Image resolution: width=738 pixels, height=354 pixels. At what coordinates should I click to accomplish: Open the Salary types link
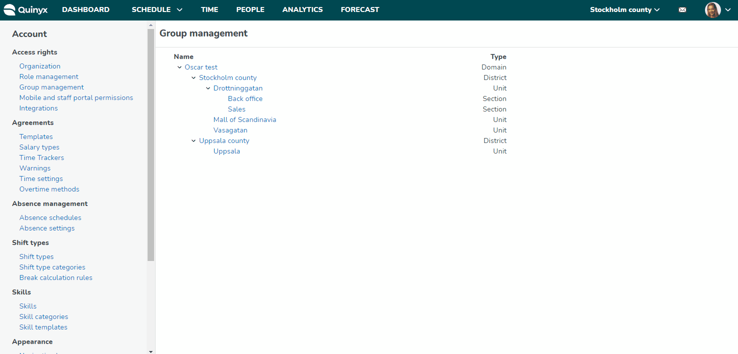click(40, 147)
